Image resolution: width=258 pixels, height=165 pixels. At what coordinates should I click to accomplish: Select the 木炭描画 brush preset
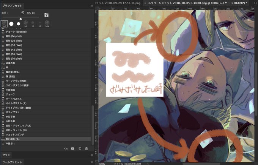[46, 90]
